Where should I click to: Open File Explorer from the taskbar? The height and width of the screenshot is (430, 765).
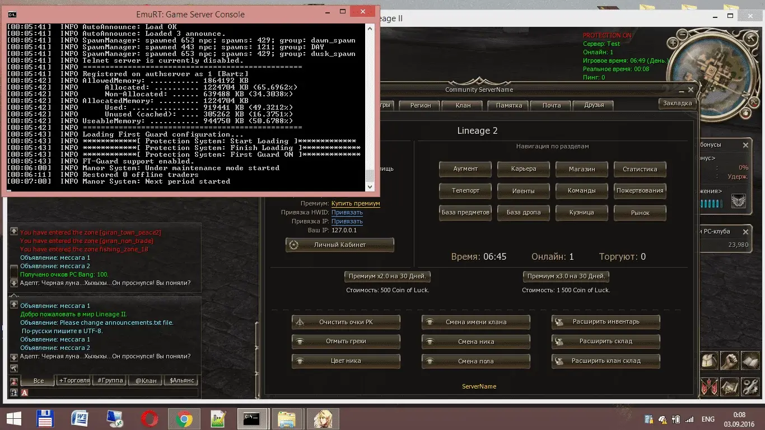pyautogui.click(x=287, y=419)
